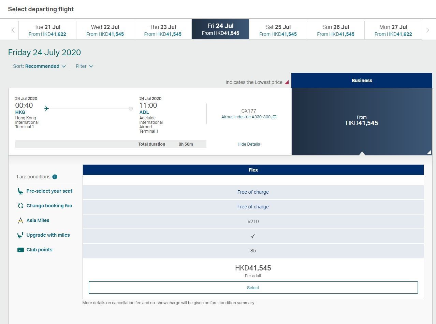The height and width of the screenshot is (324, 436).
Task: Open Airbus Industrie A330-300 link
Action: click(x=246, y=117)
